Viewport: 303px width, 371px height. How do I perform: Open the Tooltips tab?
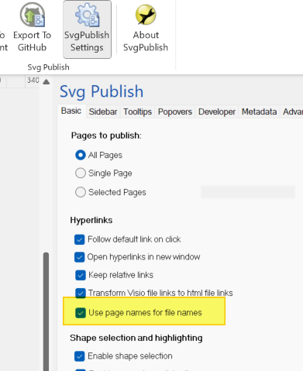click(x=137, y=112)
